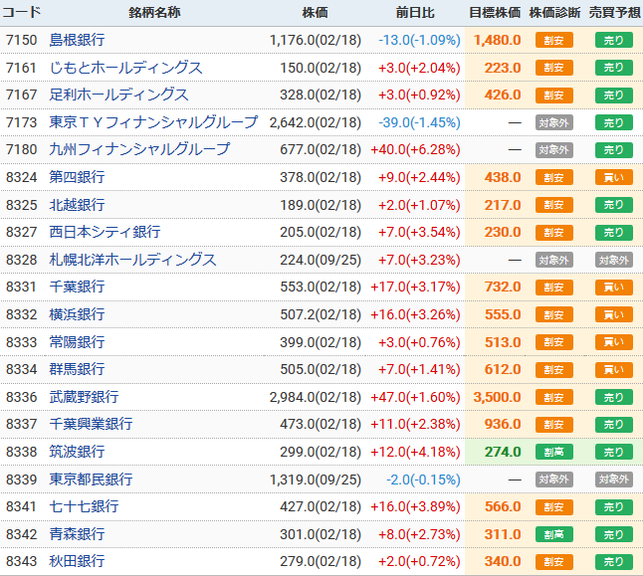
Task: Click the 割高 badge for 青森銀行
Action: (x=554, y=534)
